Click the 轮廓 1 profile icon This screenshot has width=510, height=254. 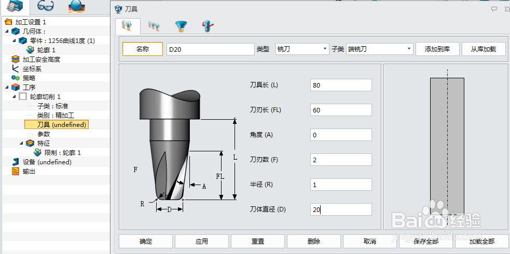click(x=30, y=50)
